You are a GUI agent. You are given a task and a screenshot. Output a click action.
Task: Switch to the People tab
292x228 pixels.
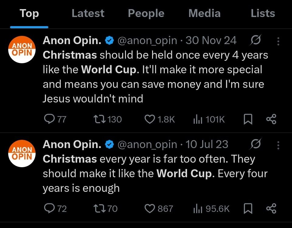pos(146,13)
